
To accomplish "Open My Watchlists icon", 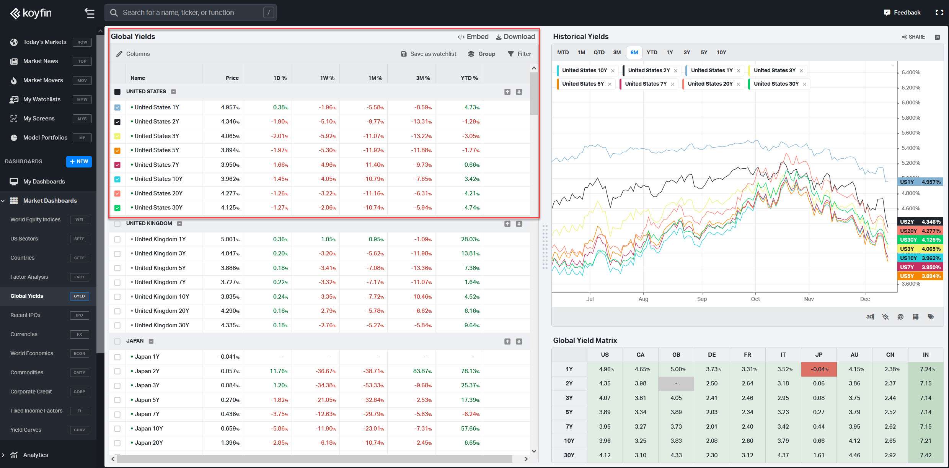I will pyautogui.click(x=14, y=99).
